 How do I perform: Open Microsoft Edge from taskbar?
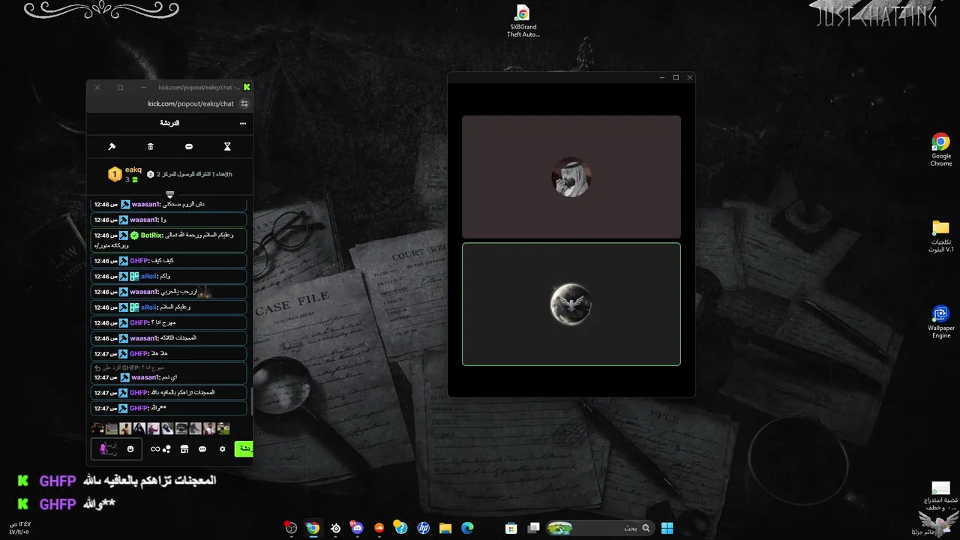[467, 528]
